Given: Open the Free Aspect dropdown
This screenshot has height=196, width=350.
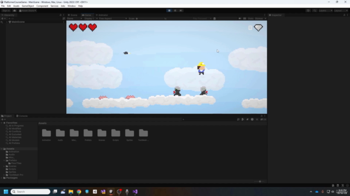Looking at the screenshot, I should (x=113, y=19).
